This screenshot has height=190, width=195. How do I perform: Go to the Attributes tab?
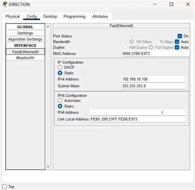pos(100,16)
